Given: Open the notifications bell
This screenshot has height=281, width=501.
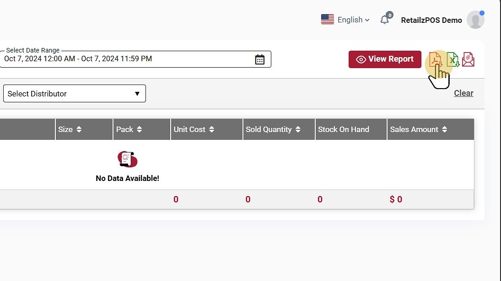Looking at the screenshot, I should [x=385, y=20].
